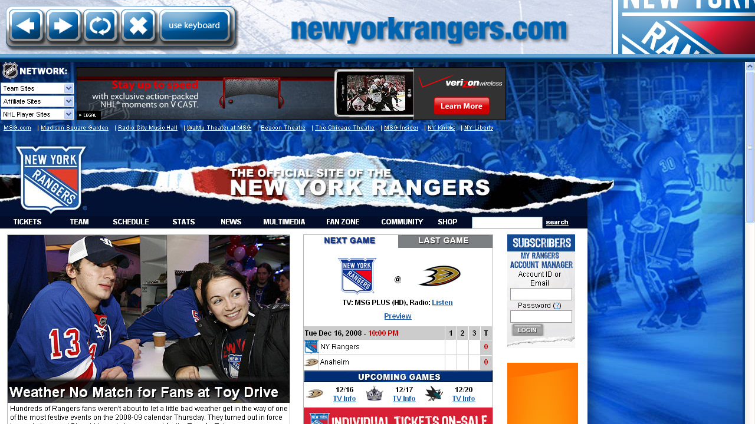Click Sharks logo in upcoming games

(434, 393)
